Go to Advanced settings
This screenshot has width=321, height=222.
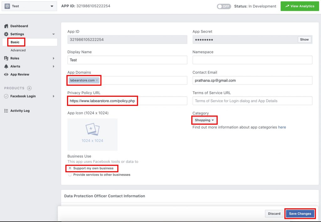18,50
